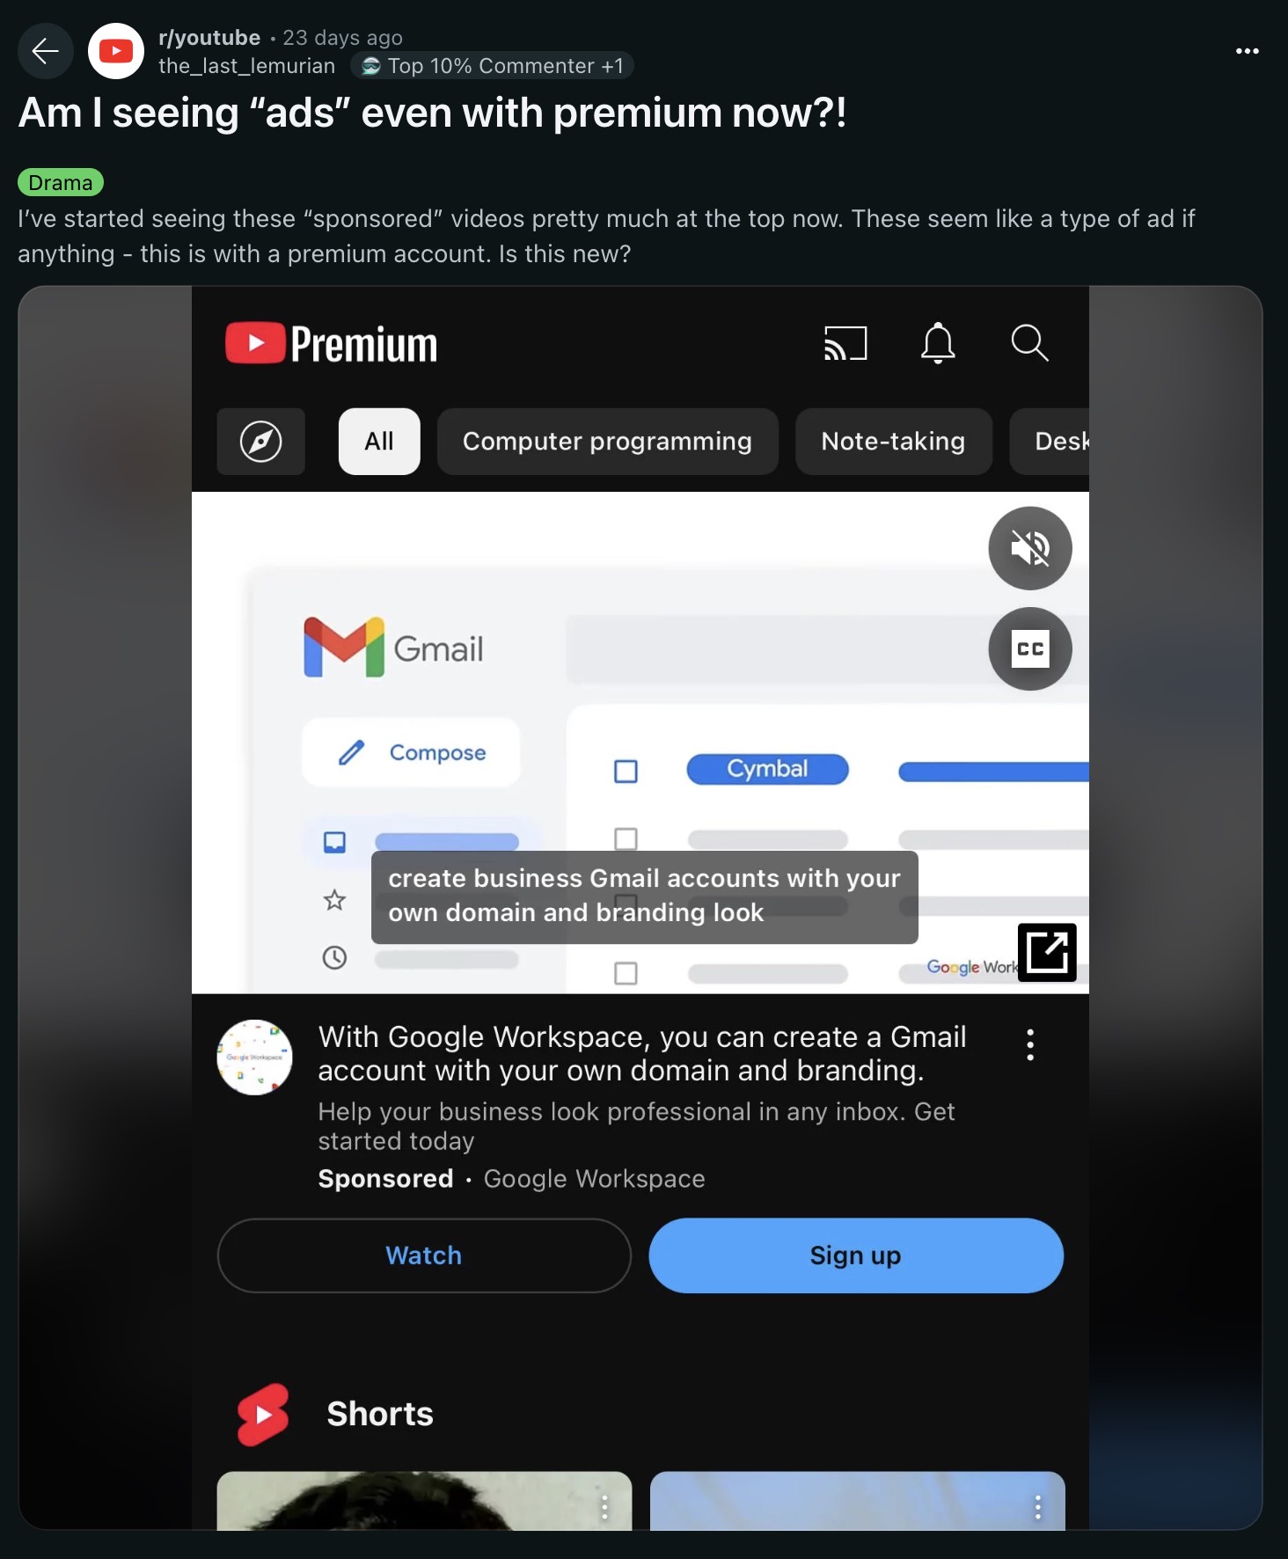
Task: Open the Explore compass chip
Action: point(261,442)
